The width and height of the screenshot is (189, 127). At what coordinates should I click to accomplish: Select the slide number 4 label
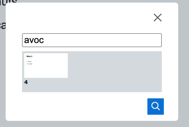26,82
